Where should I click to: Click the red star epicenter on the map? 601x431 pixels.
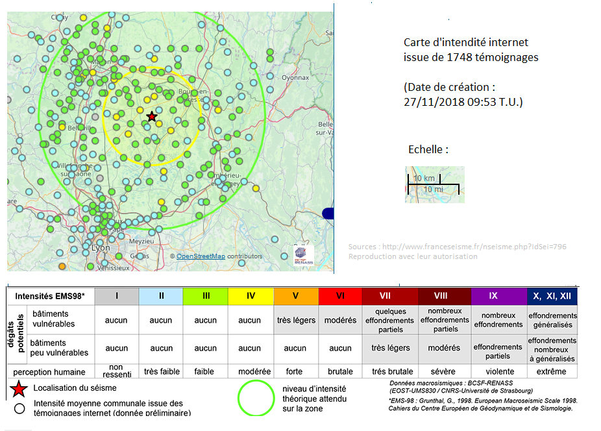pyautogui.click(x=152, y=116)
